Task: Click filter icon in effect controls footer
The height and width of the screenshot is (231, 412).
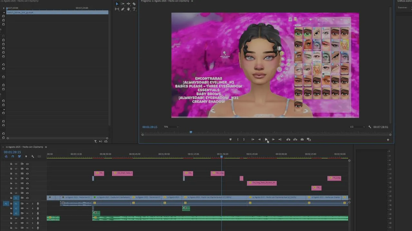Action: 95,141
